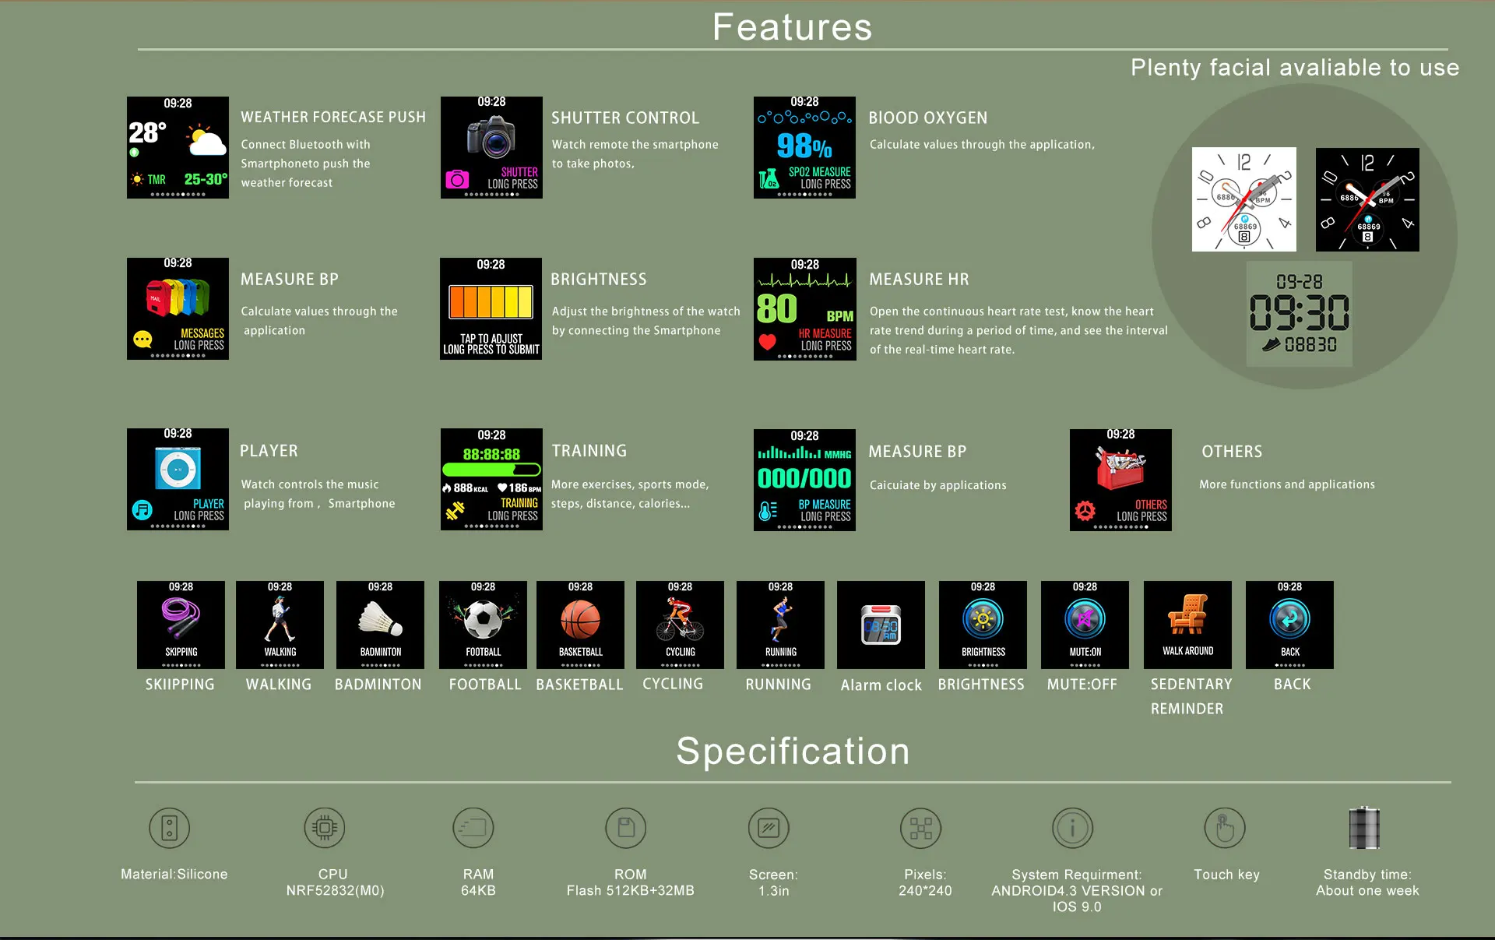Click the Weather Forecast Push heading
Viewport: 1495px width, 940px height.
tap(333, 117)
